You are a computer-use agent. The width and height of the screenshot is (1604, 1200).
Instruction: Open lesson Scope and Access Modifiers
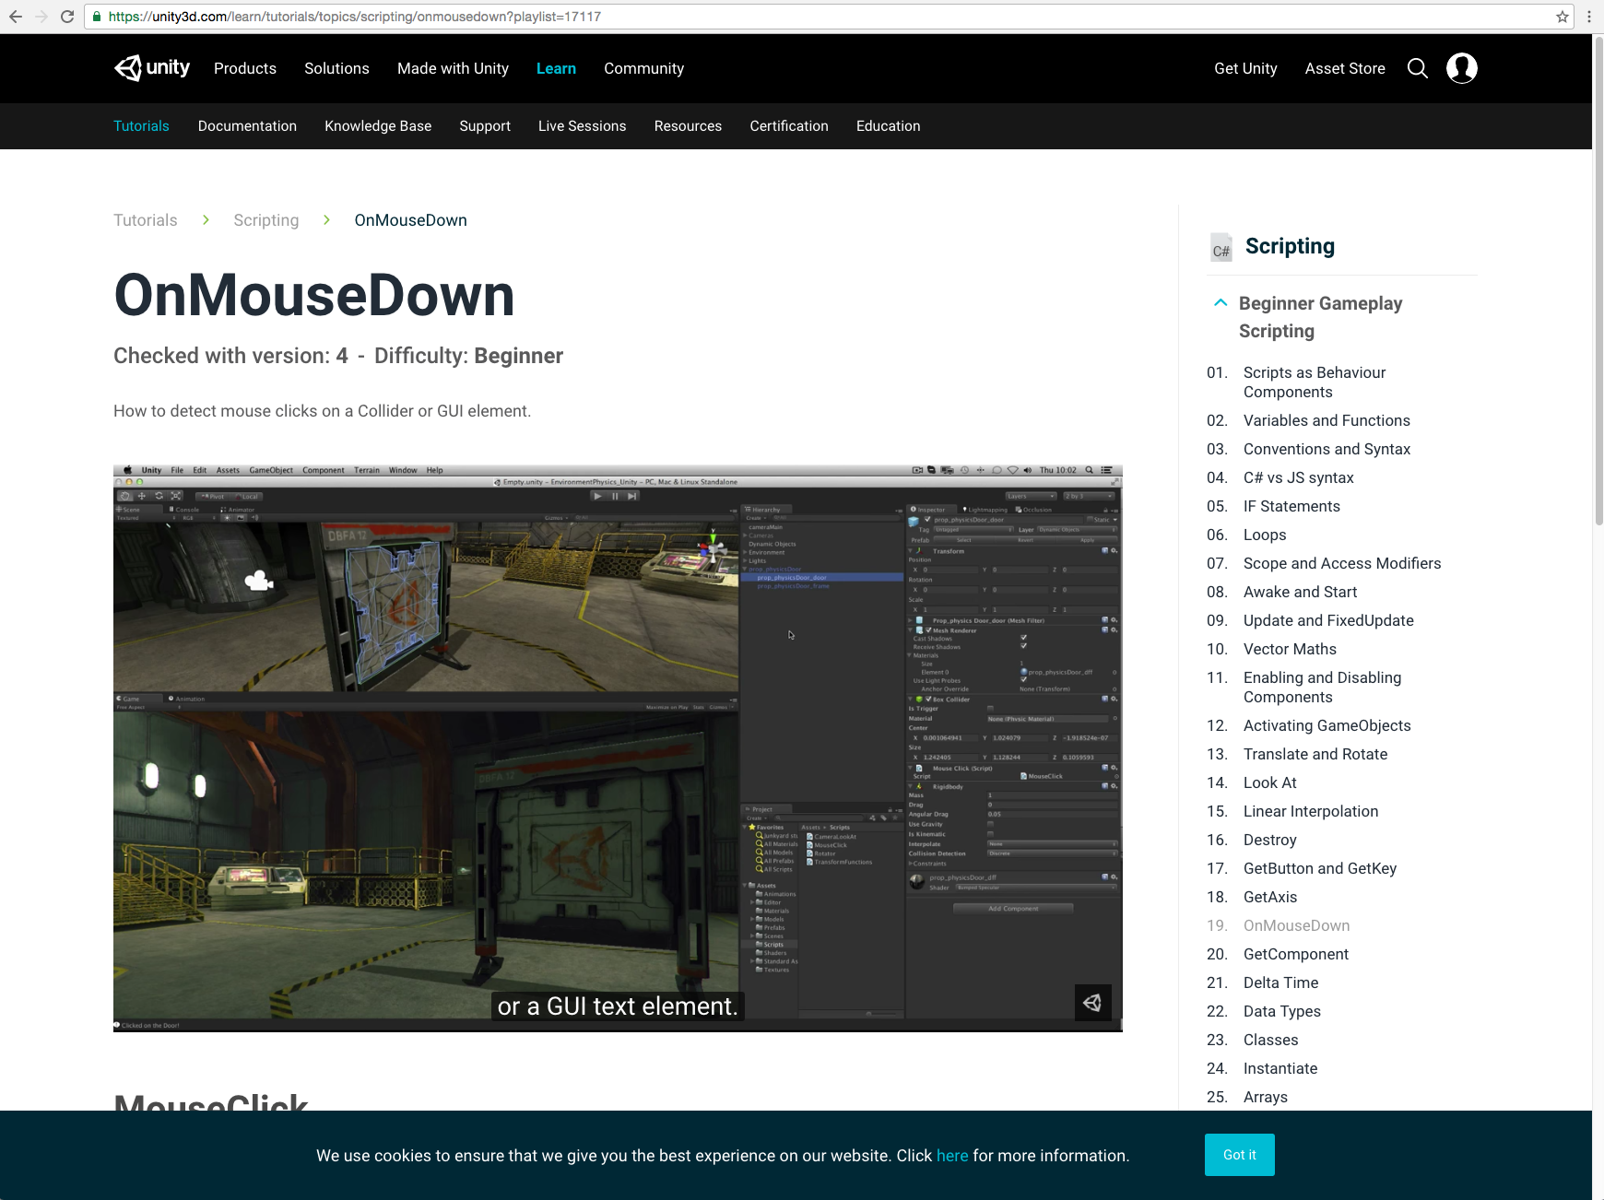[1342, 563]
